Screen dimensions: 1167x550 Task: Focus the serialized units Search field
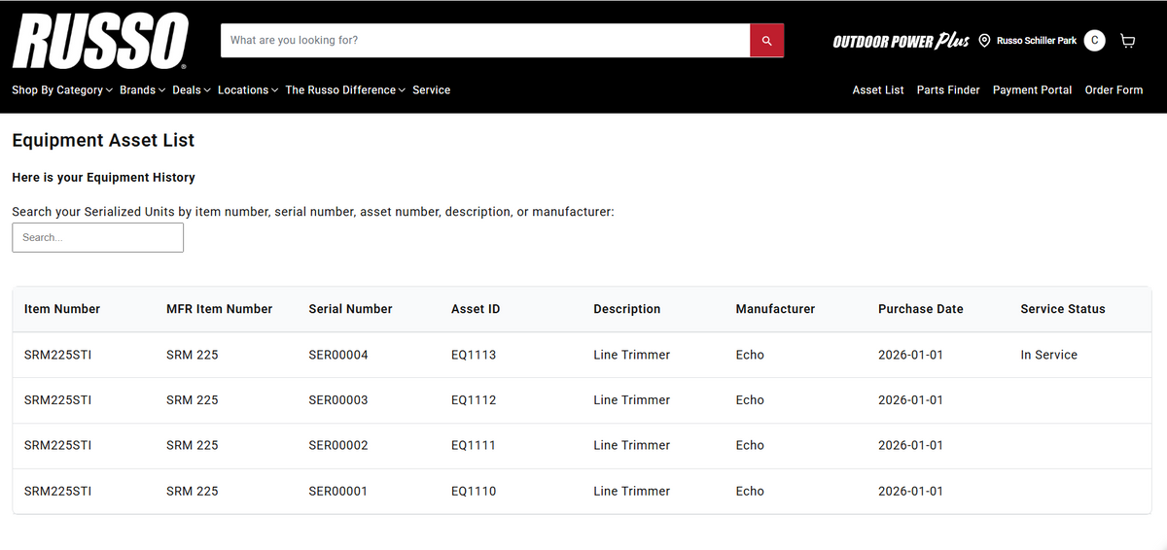[x=97, y=237]
